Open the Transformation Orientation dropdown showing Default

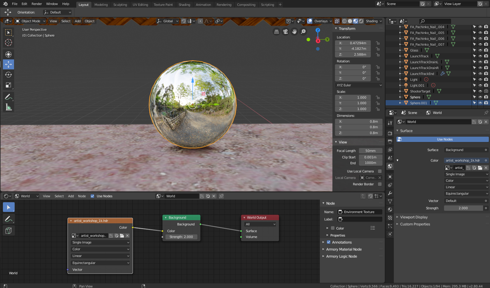[57, 12]
